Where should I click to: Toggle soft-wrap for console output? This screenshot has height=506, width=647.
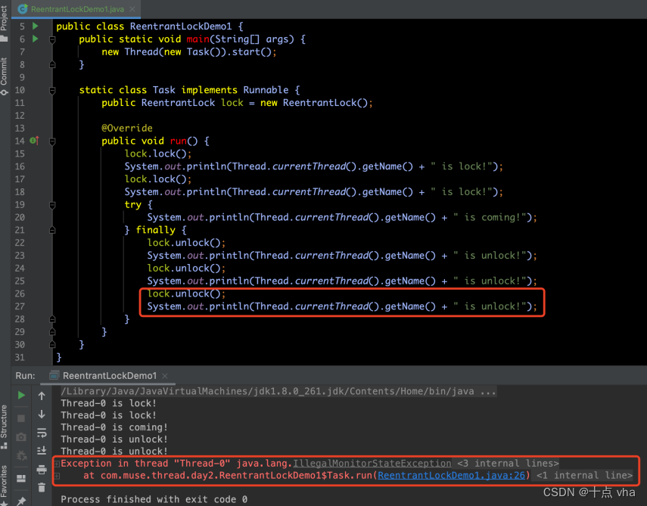(x=43, y=433)
